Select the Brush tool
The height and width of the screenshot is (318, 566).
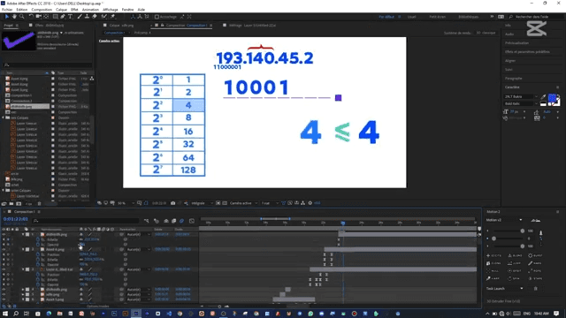click(x=80, y=17)
